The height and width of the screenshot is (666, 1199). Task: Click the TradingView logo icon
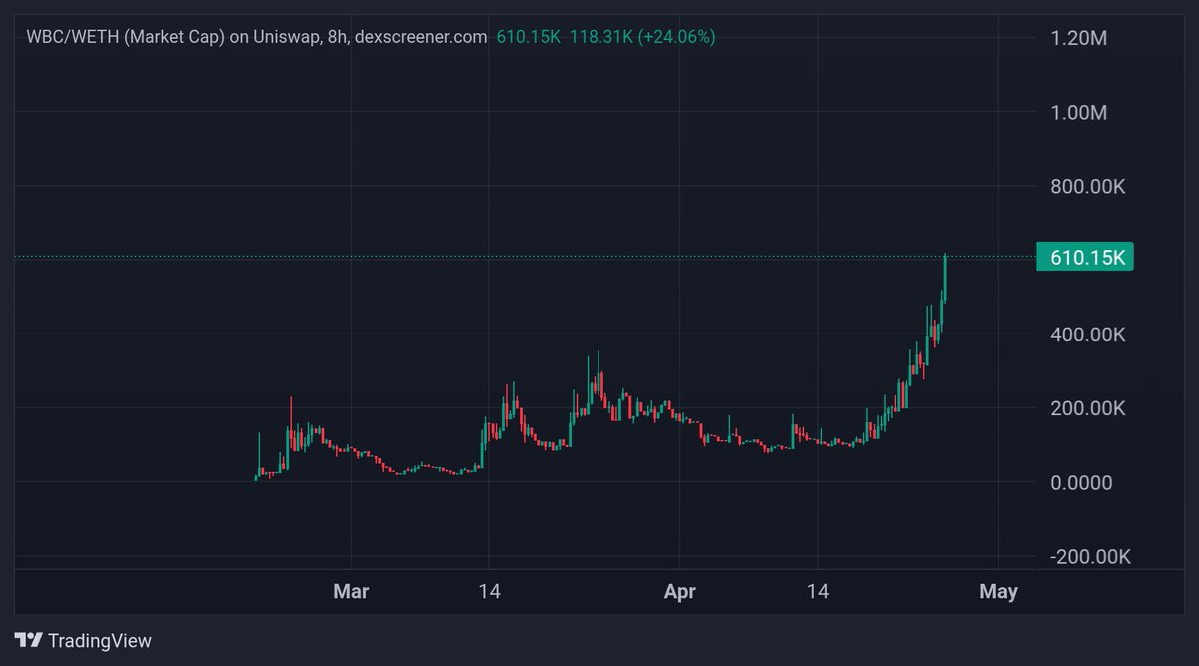pos(28,641)
